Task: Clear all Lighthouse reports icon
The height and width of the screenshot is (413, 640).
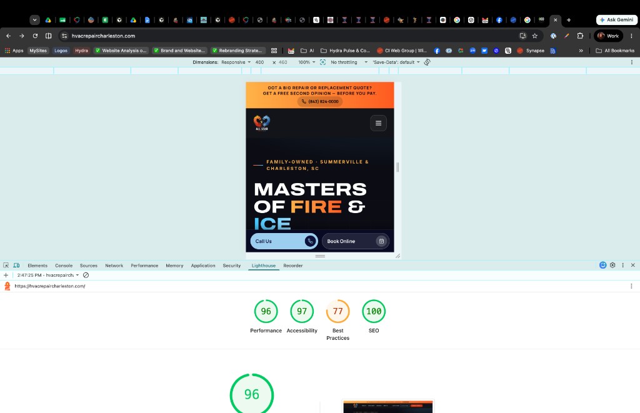Action: (x=86, y=275)
